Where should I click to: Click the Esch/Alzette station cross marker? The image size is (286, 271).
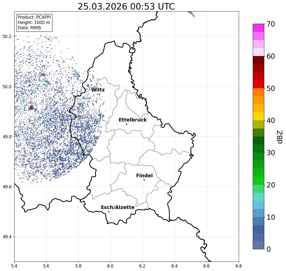click(x=109, y=212)
